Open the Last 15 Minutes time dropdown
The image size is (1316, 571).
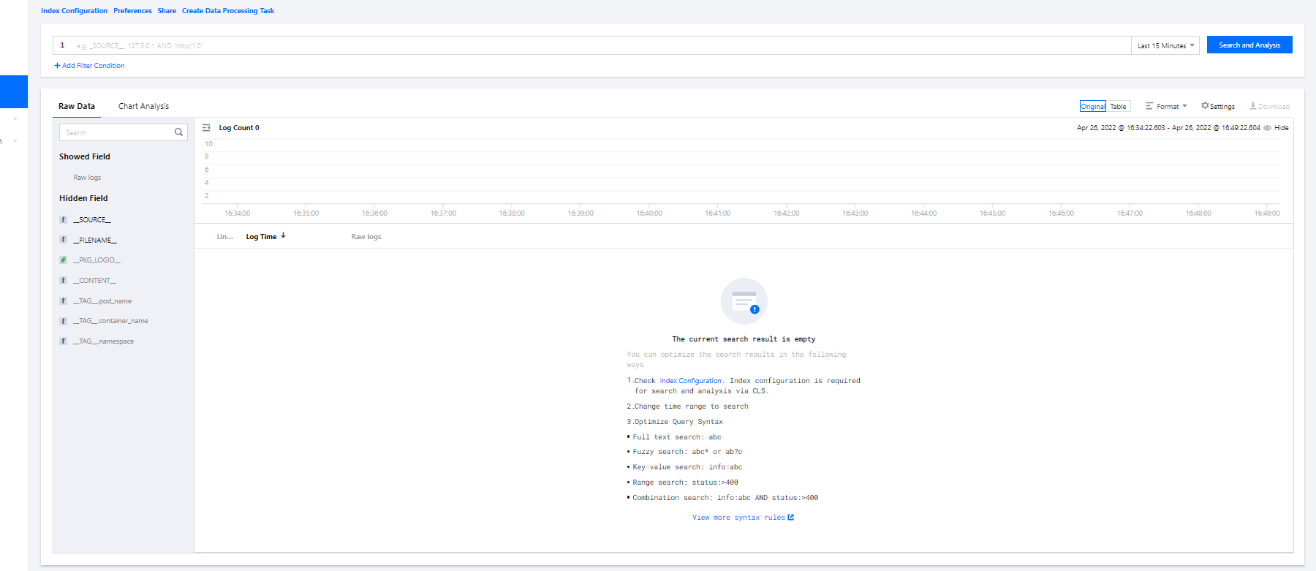coord(1165,45)
